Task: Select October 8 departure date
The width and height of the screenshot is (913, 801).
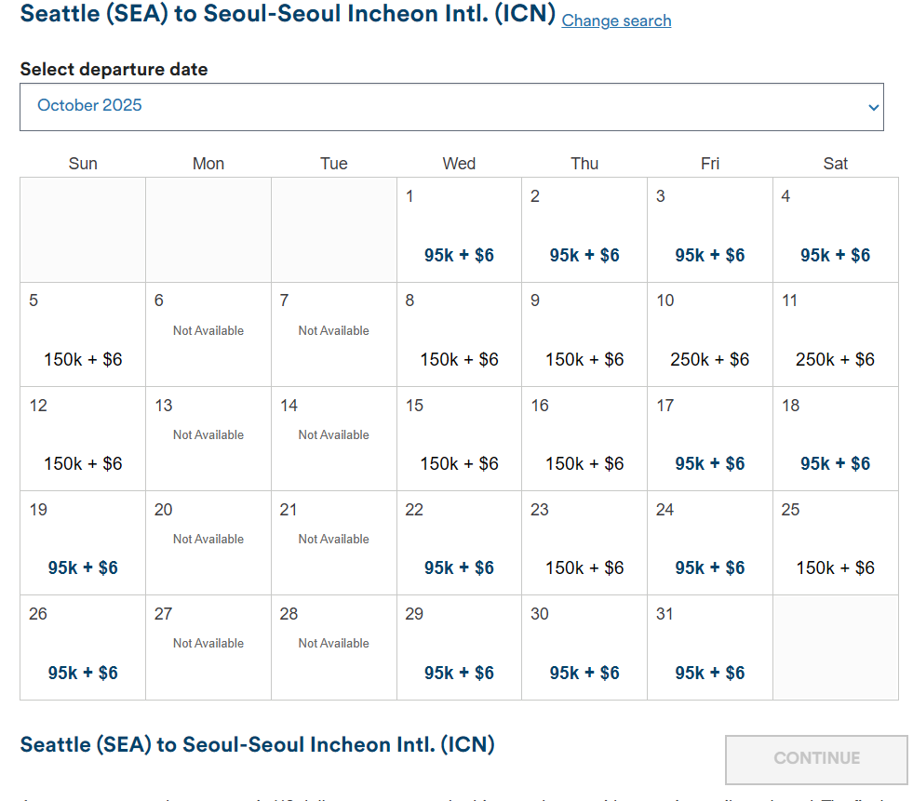Action: (459, 359)
